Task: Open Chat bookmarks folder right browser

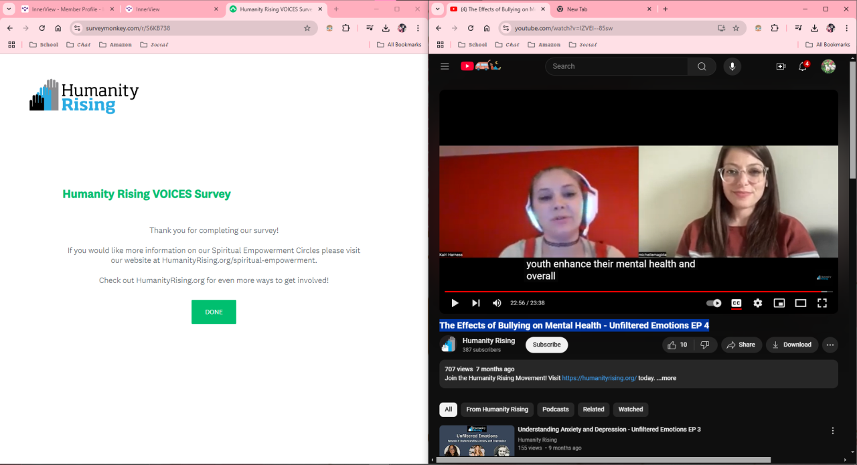Action: point(507,45)
